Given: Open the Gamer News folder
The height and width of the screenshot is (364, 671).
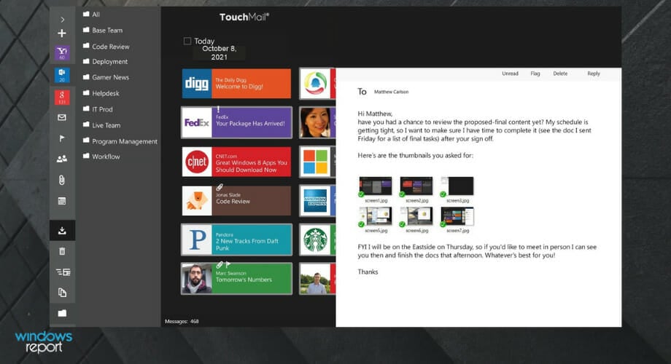Looking at the screenshot, I should point(106,77).
